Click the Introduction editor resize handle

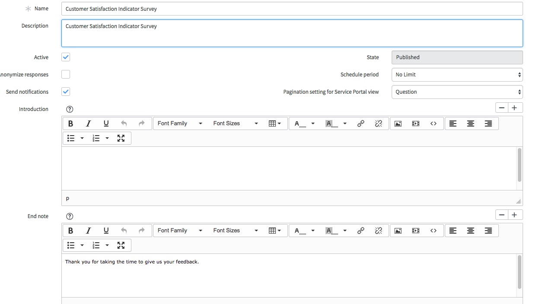tap(518, 201)
